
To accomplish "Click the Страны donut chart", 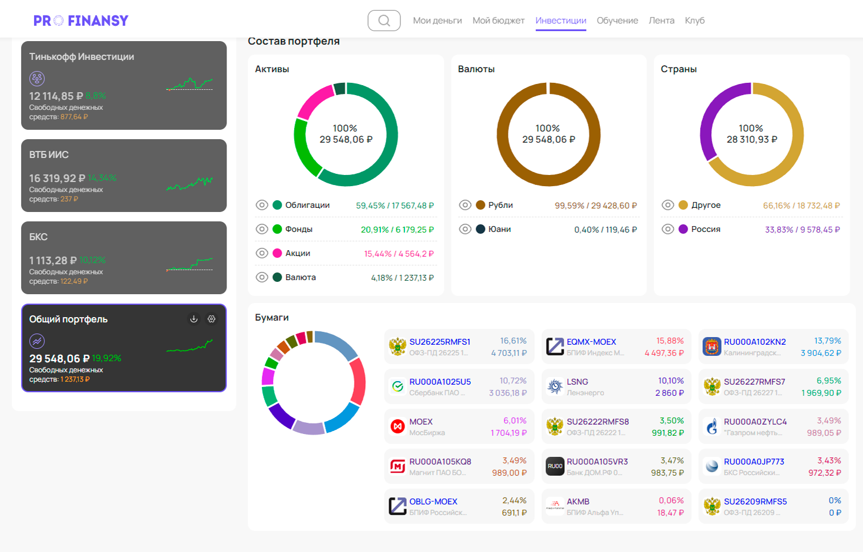I will point(751,134).
